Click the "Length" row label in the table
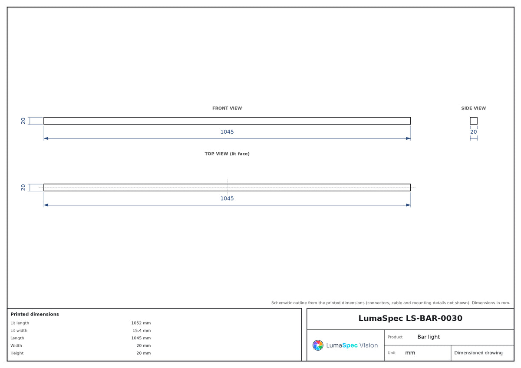 click(x=17, y=338)
